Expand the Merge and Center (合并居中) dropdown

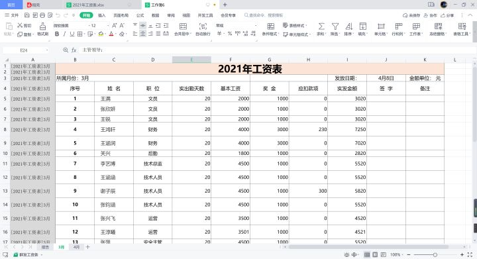tap(191, 34)
